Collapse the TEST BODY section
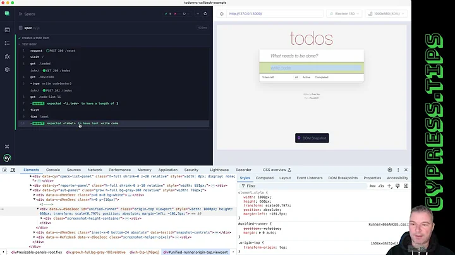This screenshot has width=455, height=255. click(x=28, y=44)
